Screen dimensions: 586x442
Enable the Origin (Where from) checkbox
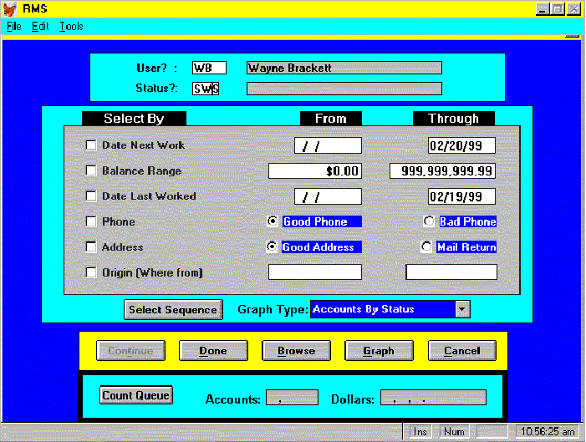[91, 272]
